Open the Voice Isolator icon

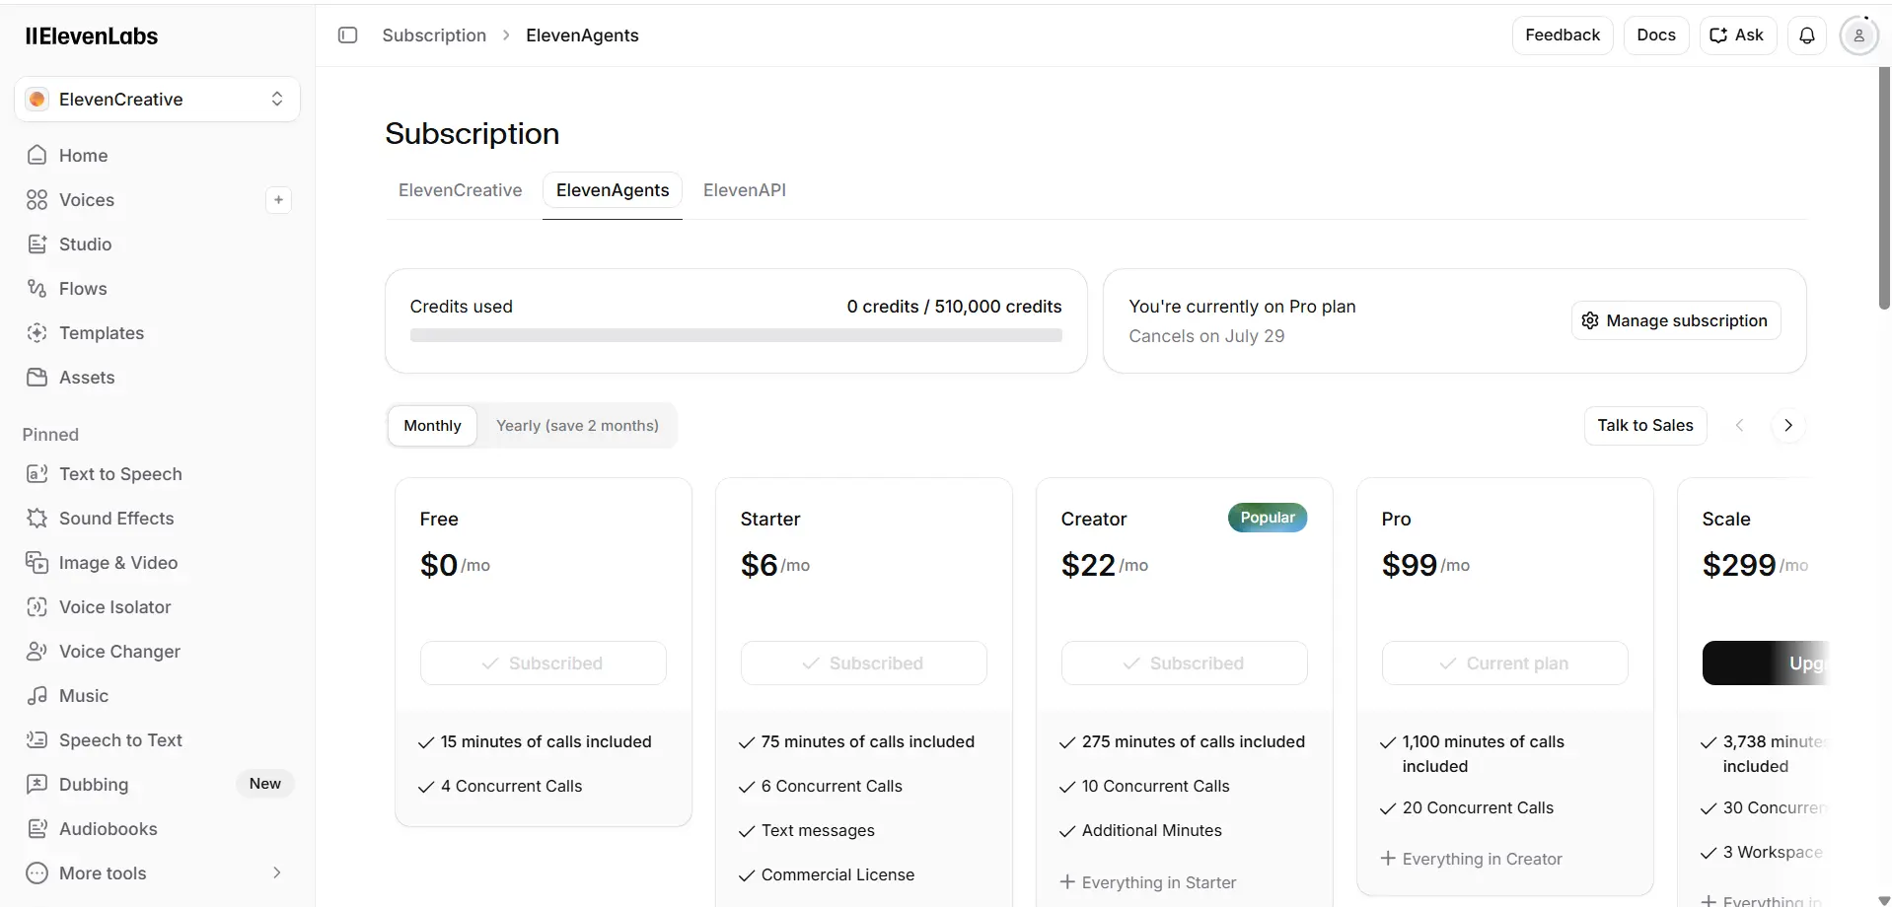click(x=37, y=607)
